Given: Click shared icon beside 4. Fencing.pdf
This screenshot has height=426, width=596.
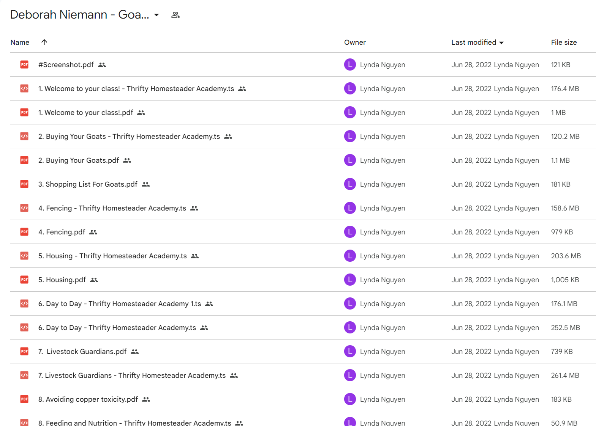Looking at the screenshot, I should point(93,232).
